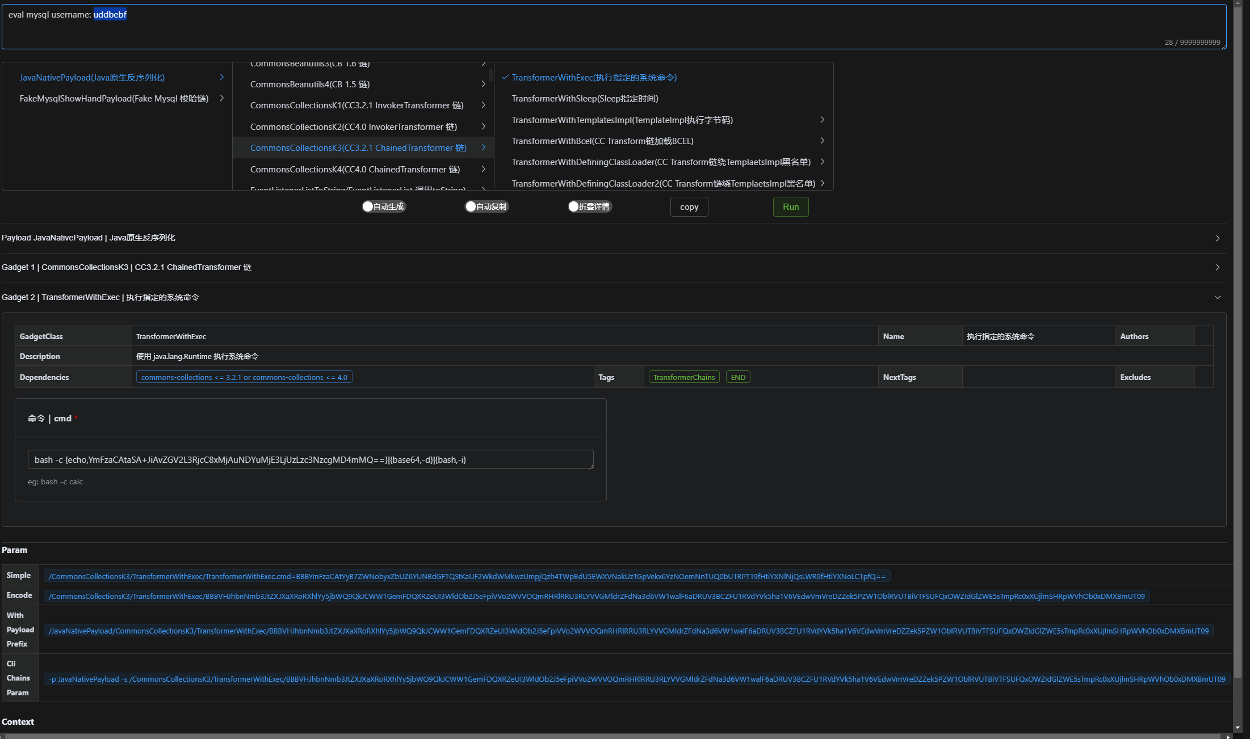
Task: Expand arrow next to JavaNativePayload entry
Action: [222, 77]
